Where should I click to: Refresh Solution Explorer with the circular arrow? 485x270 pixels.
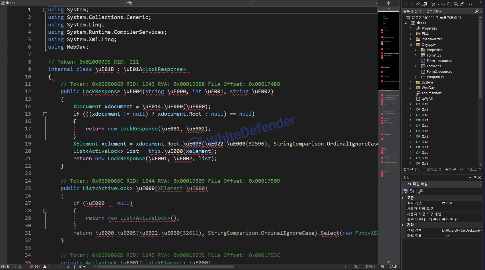pos(449,4)
